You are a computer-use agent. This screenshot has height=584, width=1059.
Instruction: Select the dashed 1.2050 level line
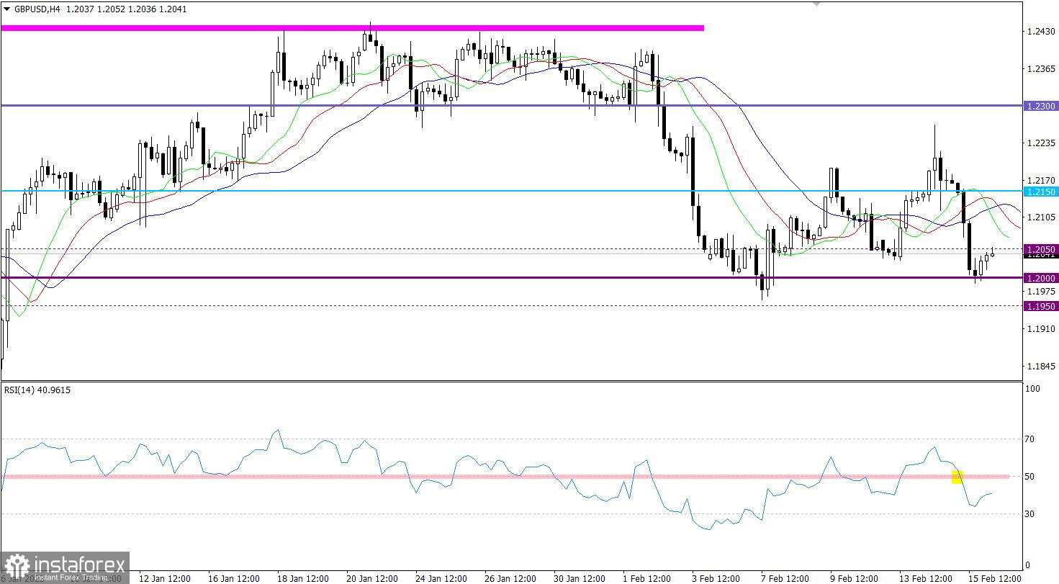click(x=511, y=249)
